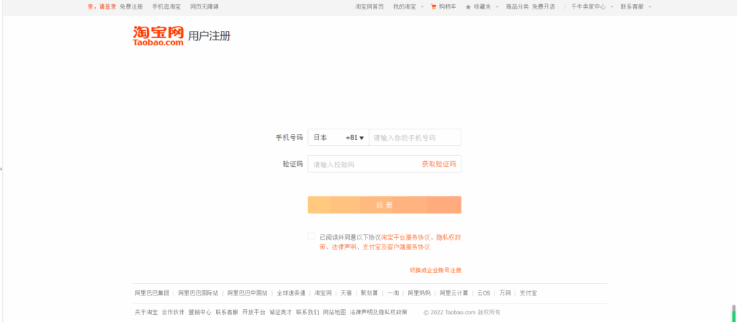Click the shopping cart icon

tap(433, 6)
